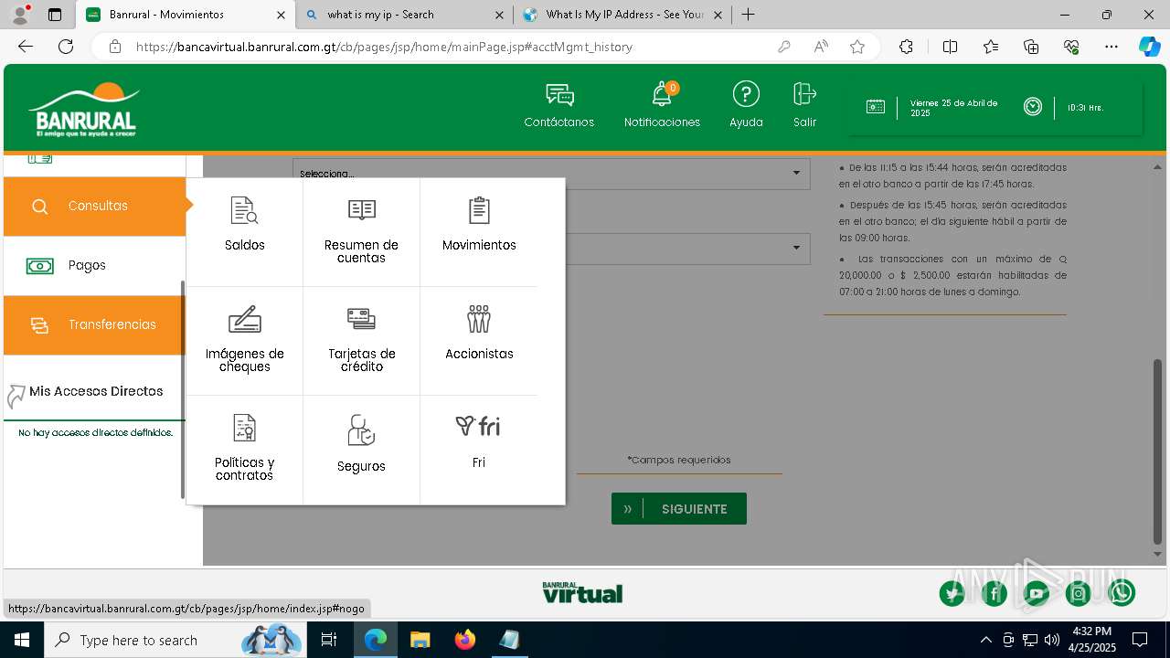1170x658 pixels.
Task: Open Firefox from taskbar
Action: pos(464,640)
